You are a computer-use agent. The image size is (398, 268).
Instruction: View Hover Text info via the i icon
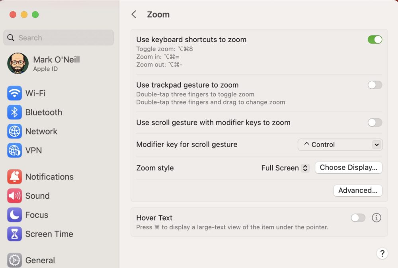[376, 218]
